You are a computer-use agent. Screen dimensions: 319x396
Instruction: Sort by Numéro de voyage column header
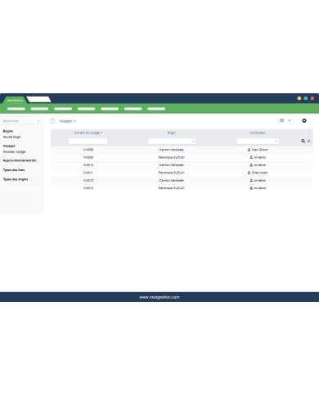87,133
